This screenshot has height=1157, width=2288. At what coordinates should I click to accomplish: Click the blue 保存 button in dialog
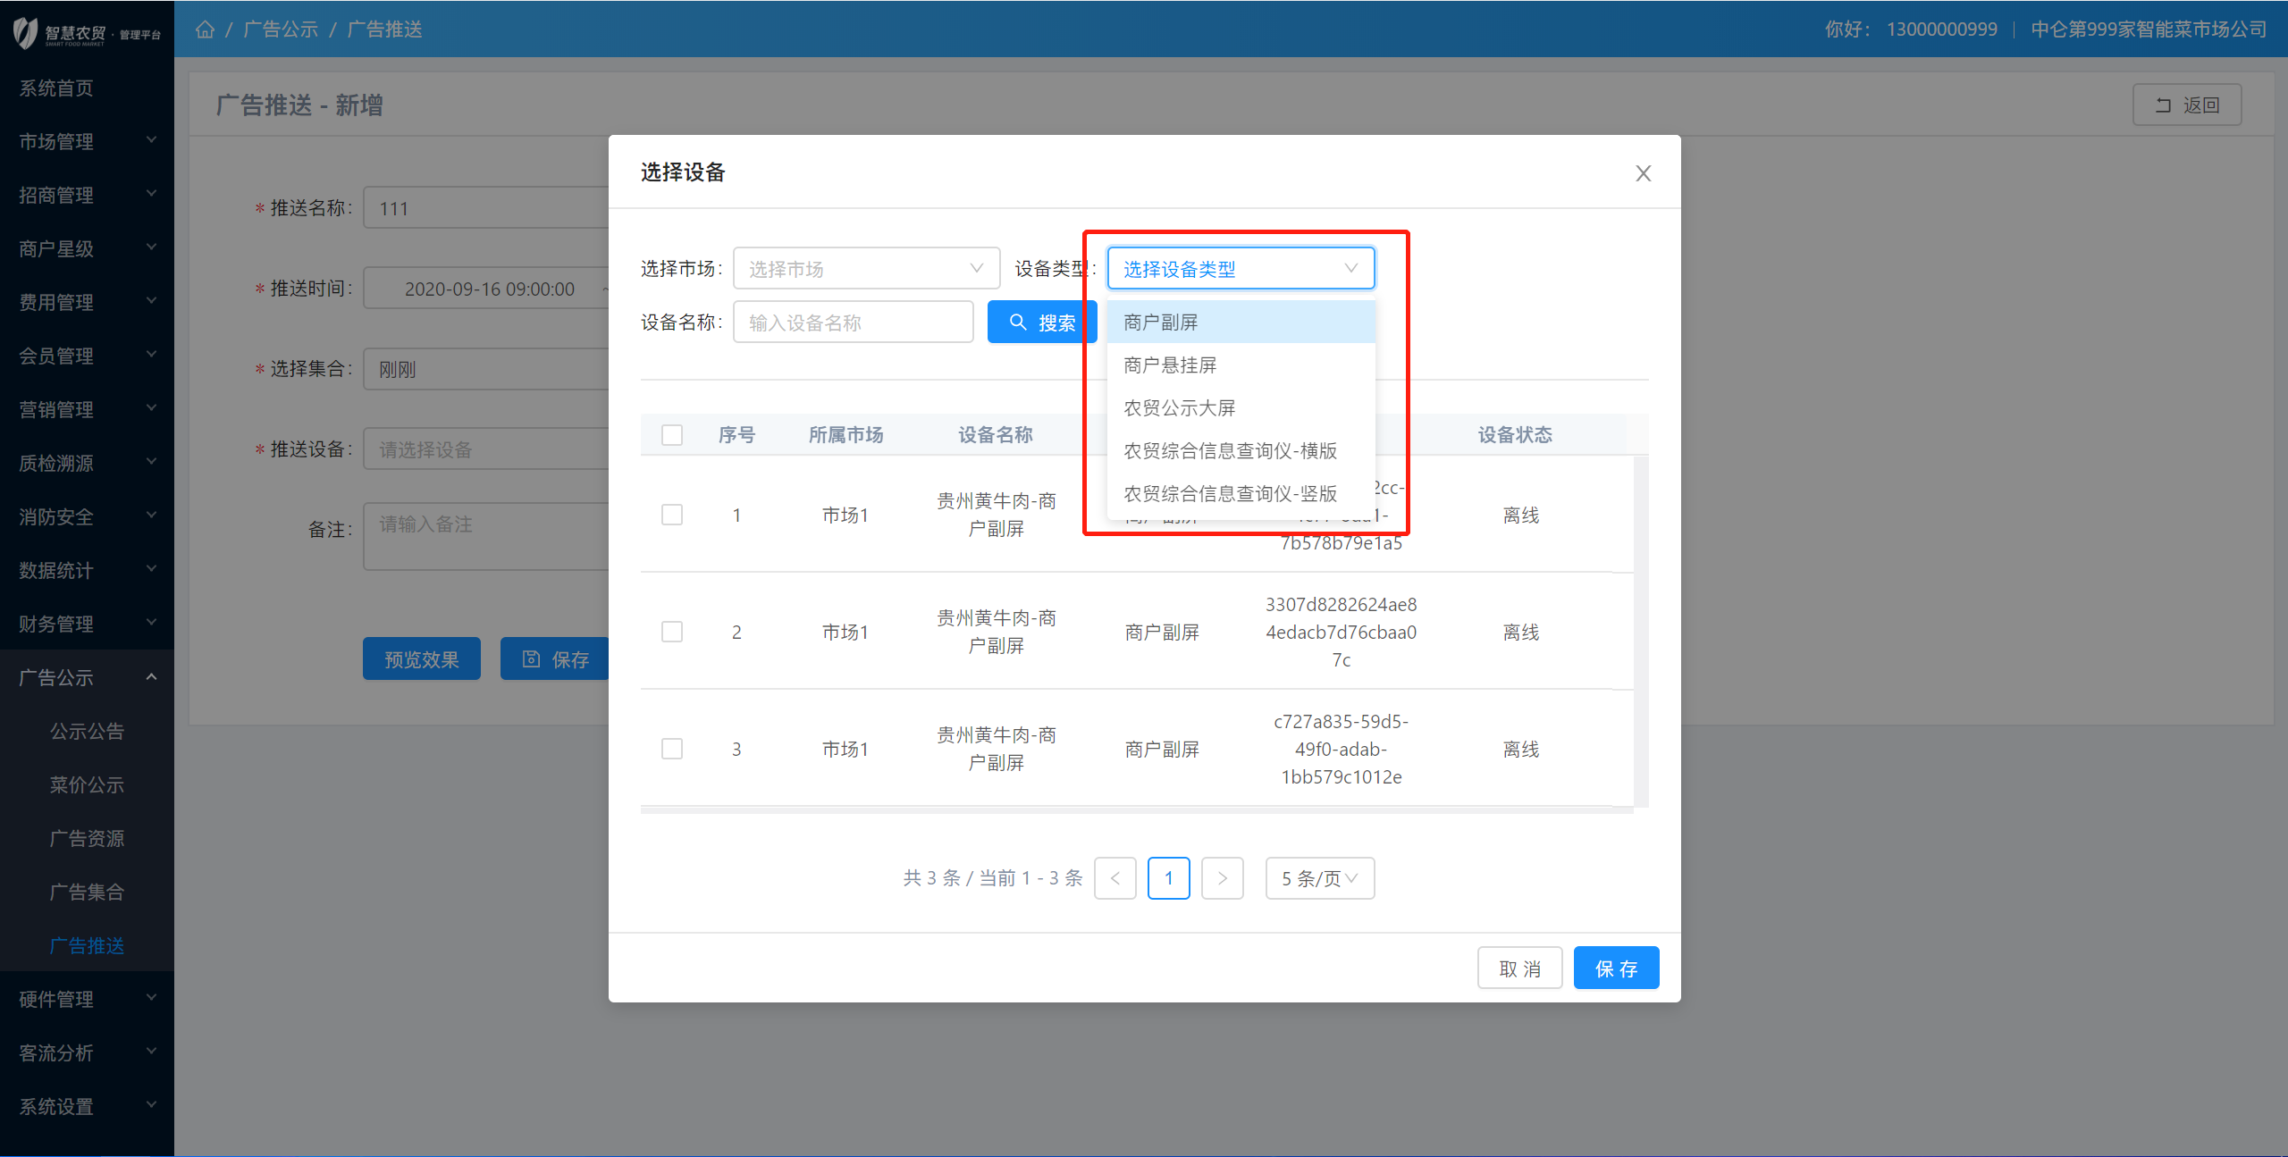point(1616,968)
